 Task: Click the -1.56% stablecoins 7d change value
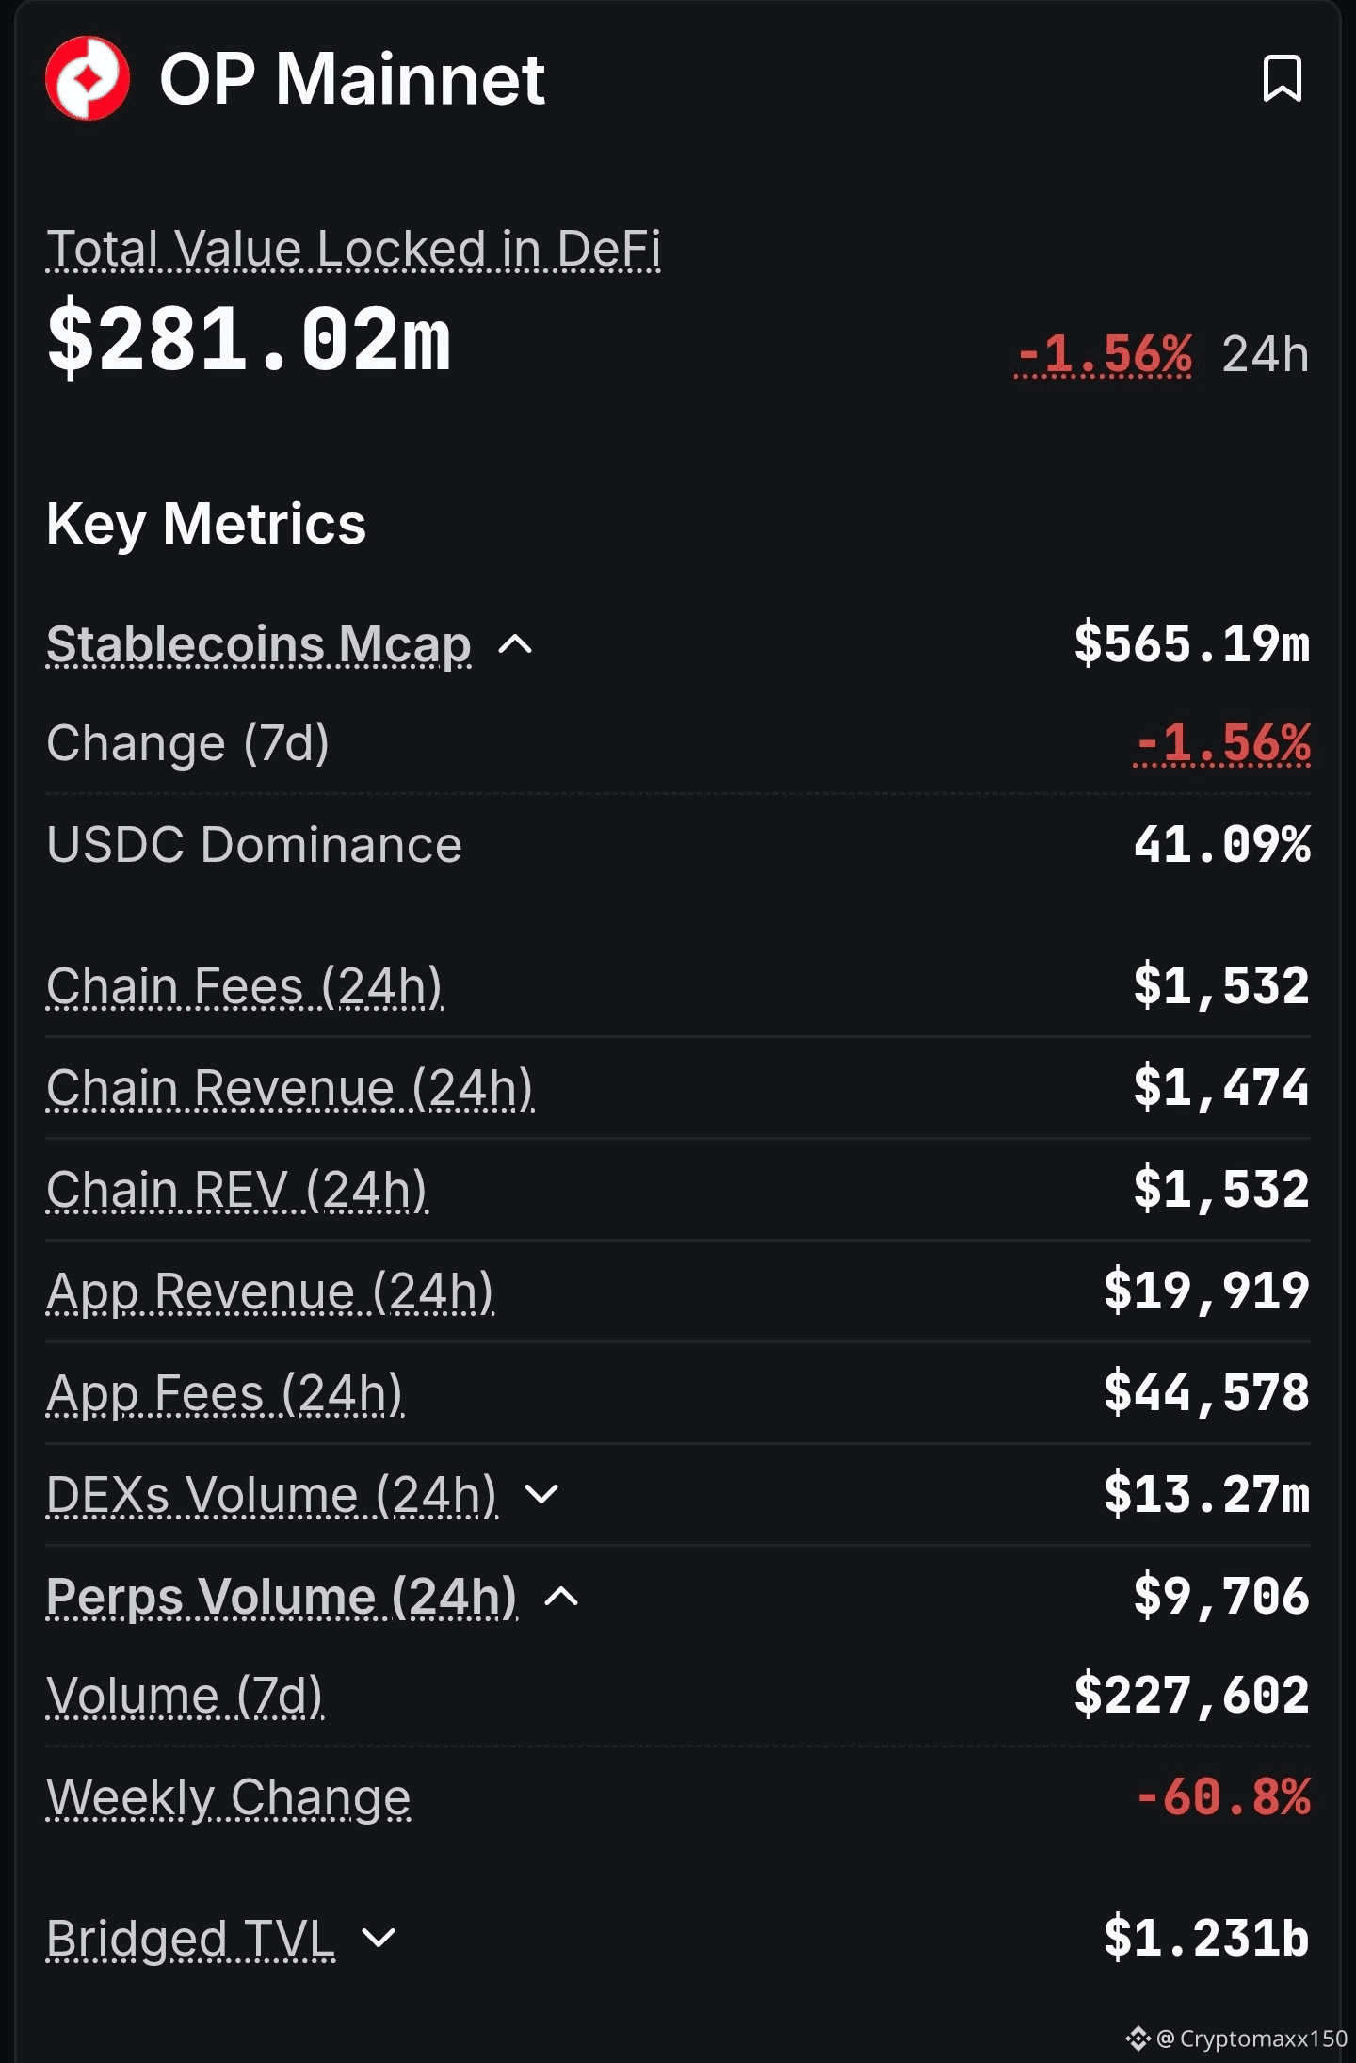[1222, 743]
